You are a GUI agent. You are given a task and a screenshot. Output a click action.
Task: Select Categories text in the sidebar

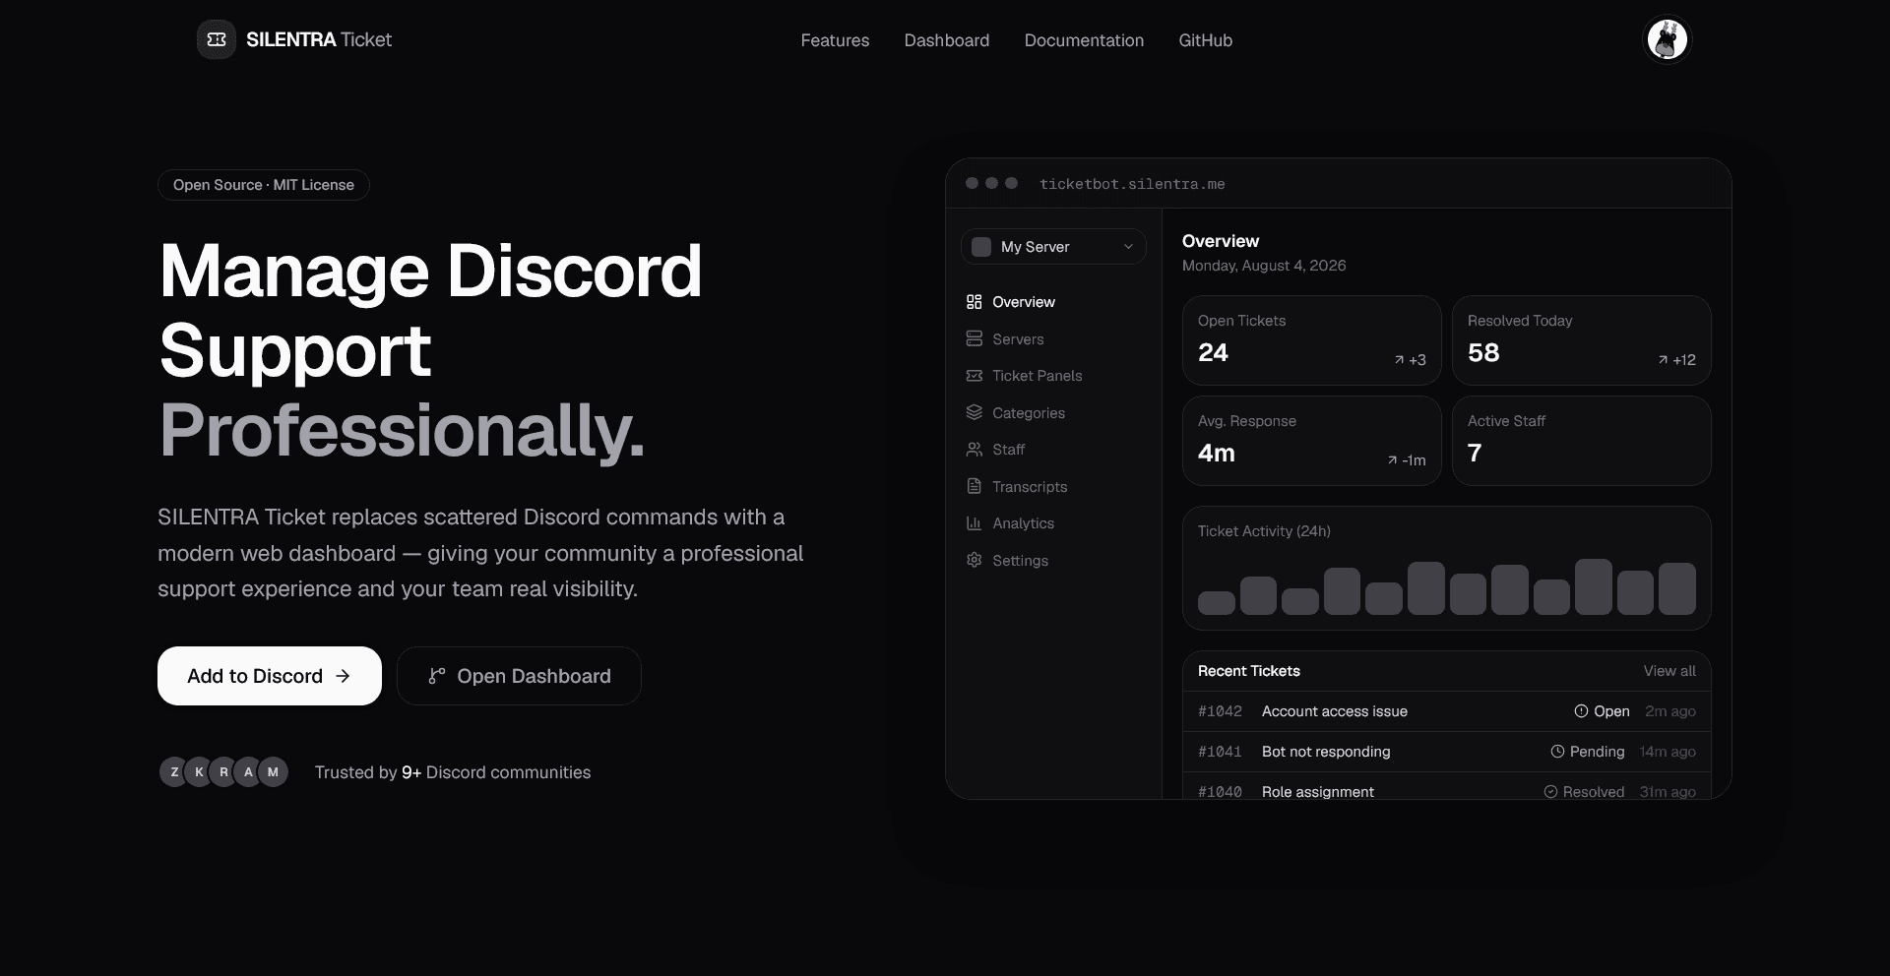1029,413
